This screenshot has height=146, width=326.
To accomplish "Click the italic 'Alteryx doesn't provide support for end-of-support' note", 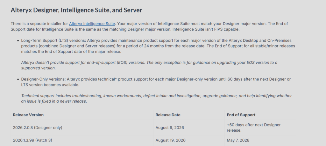I will coord(149,65).
